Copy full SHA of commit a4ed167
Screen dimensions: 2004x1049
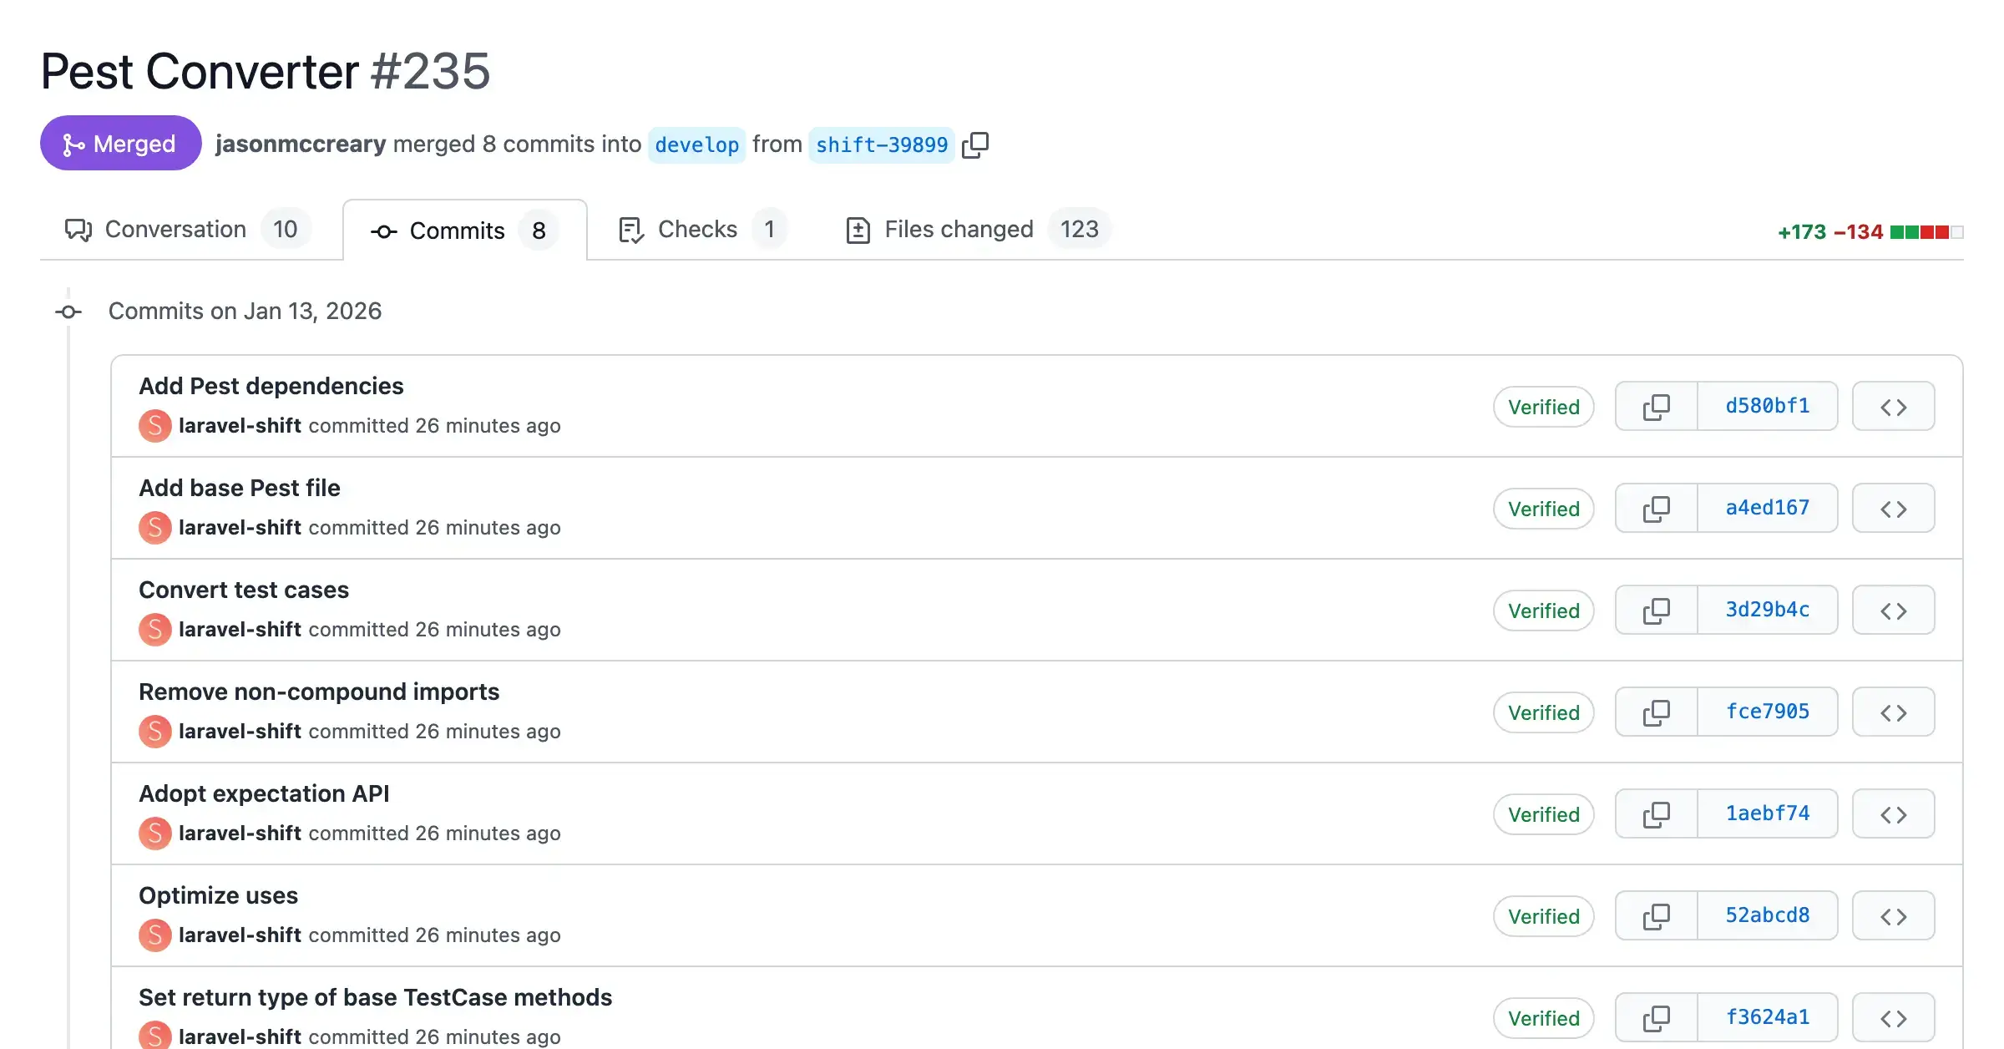click(1656, 508)
